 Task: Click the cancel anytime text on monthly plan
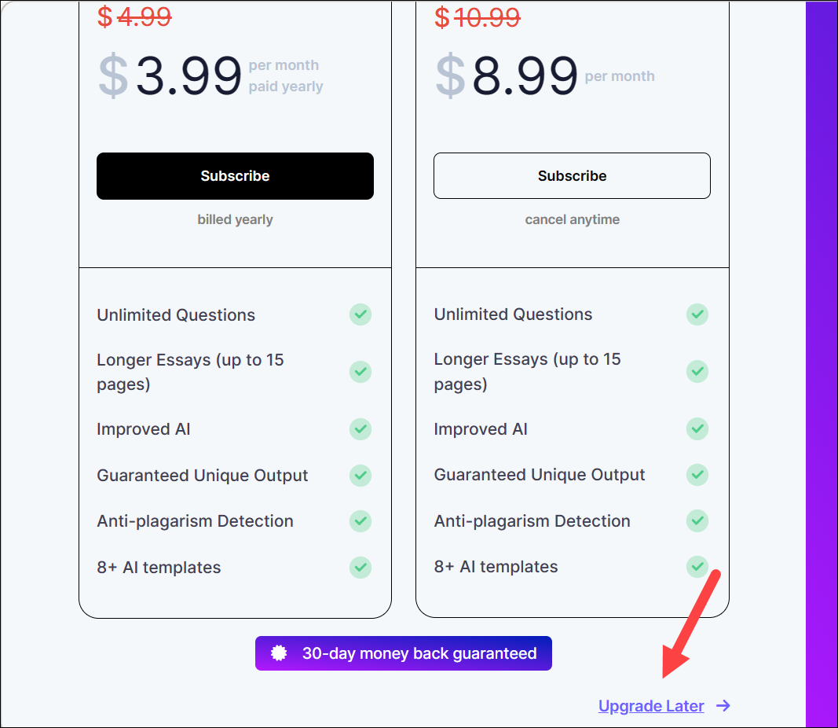pos(572,219)
